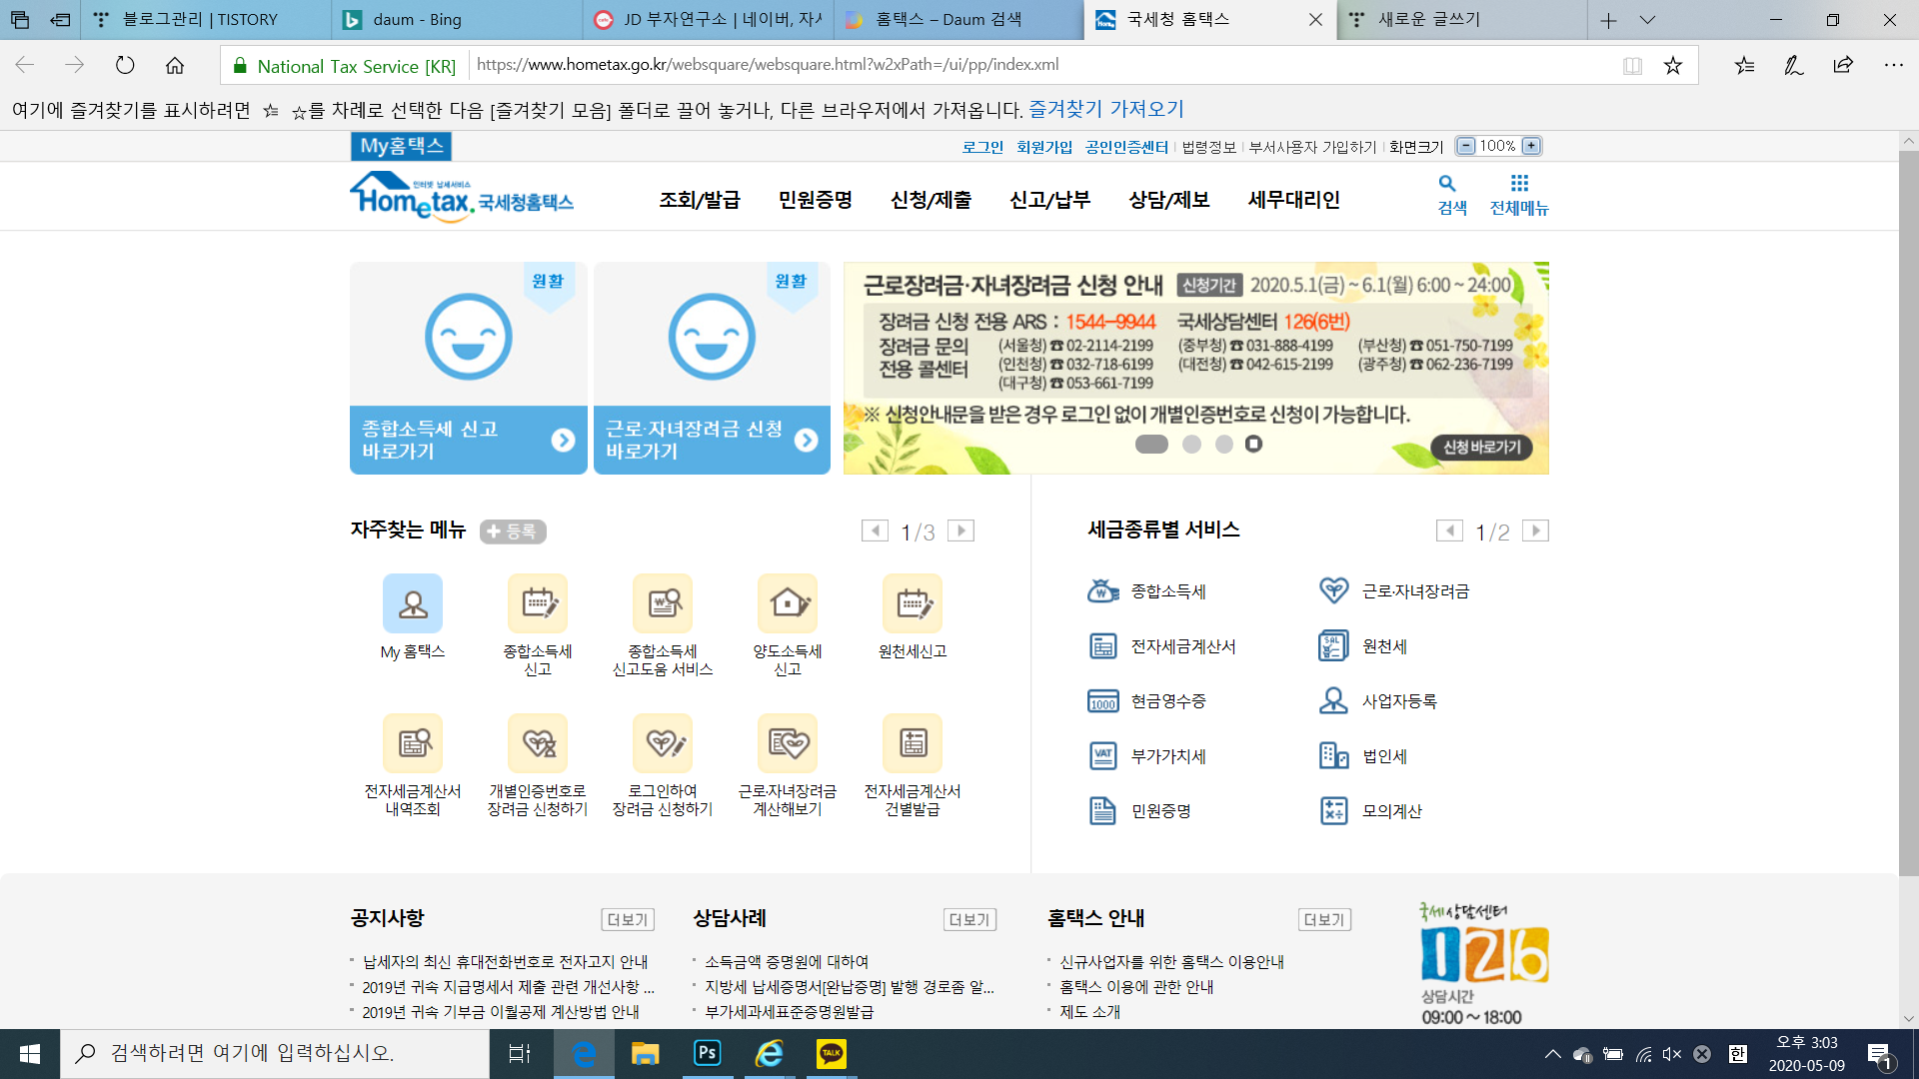Go to next 세금종류별 서비스 page arrow

(1535, 531)
